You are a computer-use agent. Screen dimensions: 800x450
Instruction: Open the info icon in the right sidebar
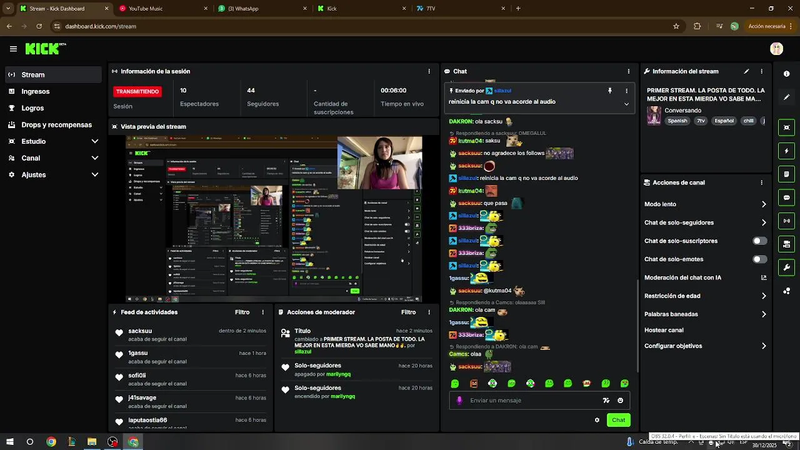786,74
